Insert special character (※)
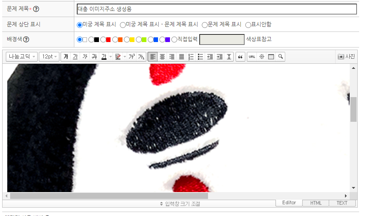 pos(261,57)
